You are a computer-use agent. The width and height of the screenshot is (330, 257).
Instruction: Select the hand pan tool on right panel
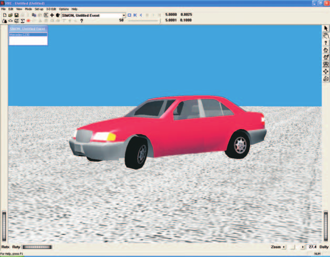coord(326,36)
